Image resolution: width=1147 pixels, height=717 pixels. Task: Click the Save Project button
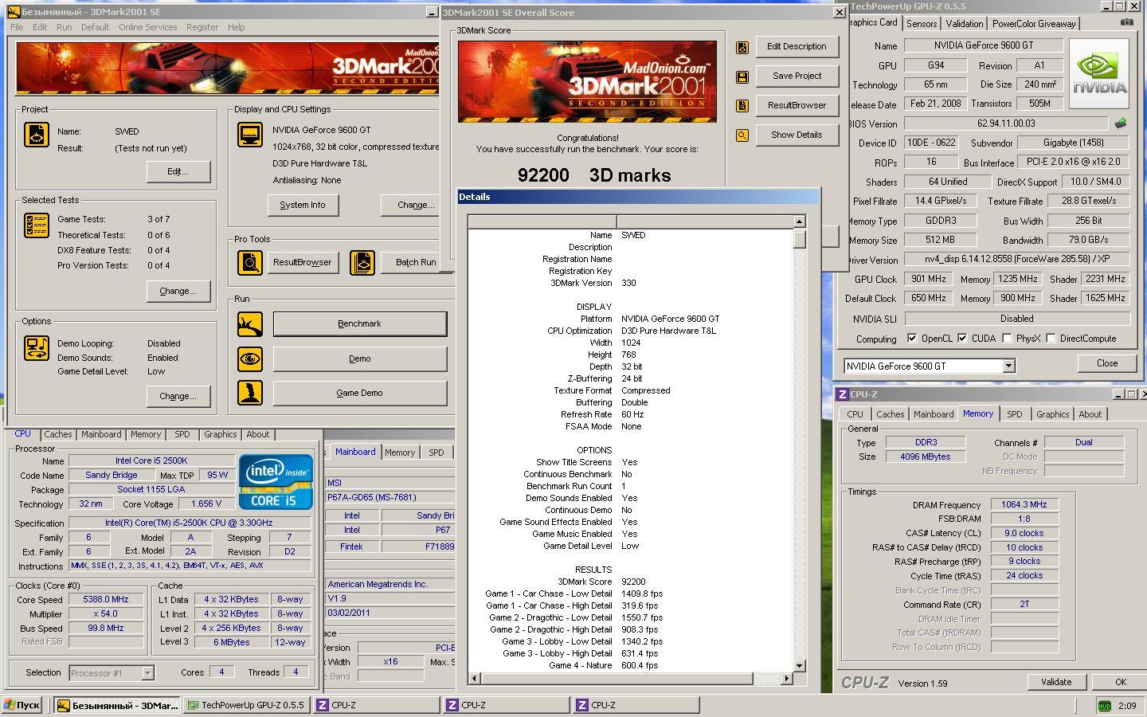[797, 76]
